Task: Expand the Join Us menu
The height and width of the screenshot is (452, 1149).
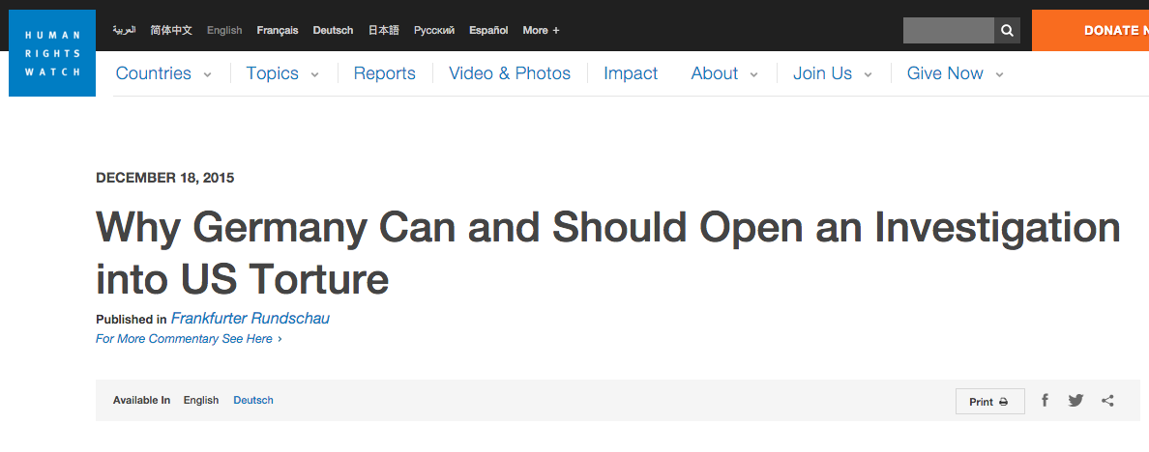Action: pyautogui.click(x=832, y=73)
